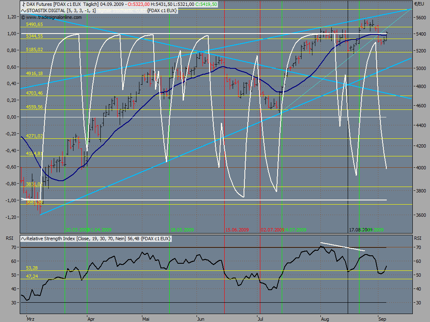Click the 20.03.2009 date marker
430x322 pixels.
77,230
